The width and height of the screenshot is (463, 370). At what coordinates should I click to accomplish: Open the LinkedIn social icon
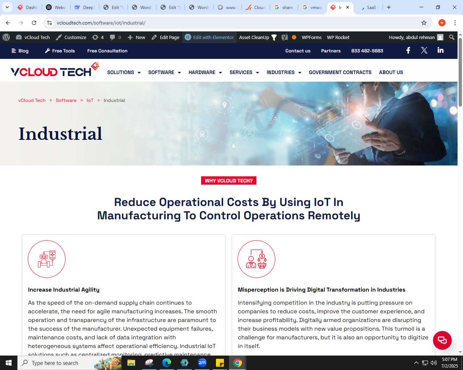(441, 50)
